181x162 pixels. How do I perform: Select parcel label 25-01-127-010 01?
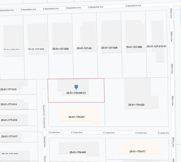point(156,46)
